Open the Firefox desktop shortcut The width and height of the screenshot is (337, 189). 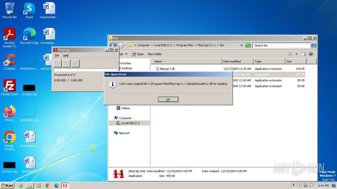(x=9, y=114)
